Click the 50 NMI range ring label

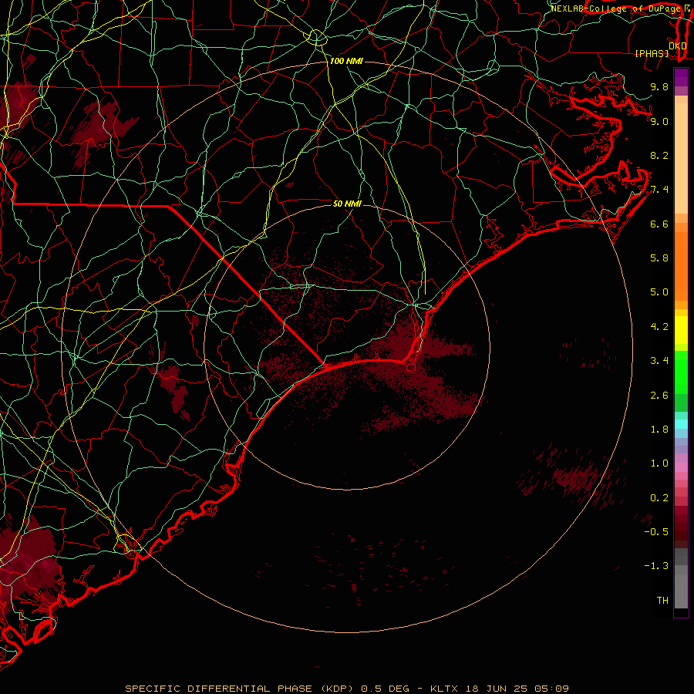348,204
